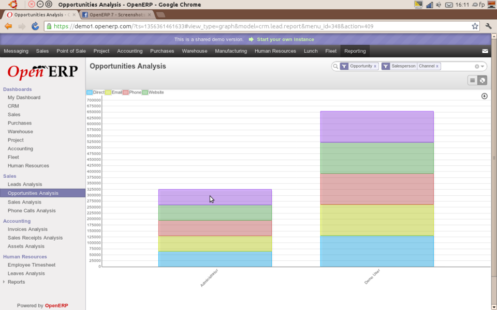The width and height of the screenshot is (497, 310).
Task: Click the clock showing 16:11
Action: [x=462, y=5]
